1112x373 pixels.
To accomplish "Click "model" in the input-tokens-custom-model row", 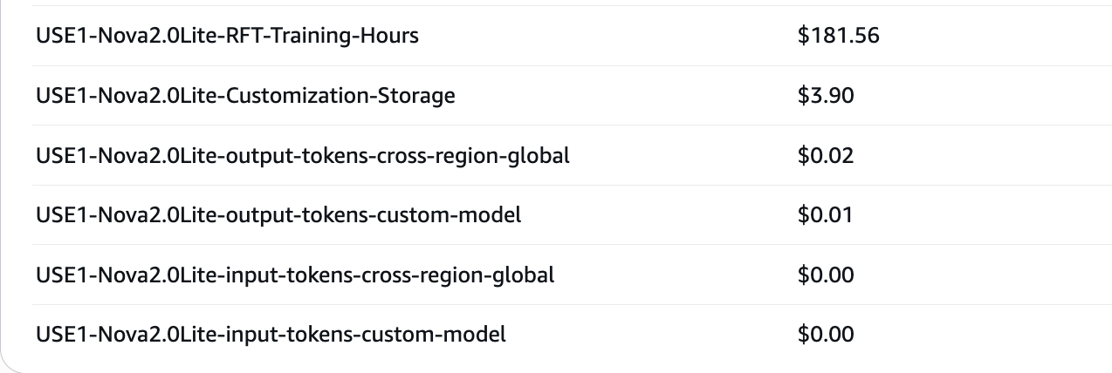I will pyautogui.click(x=477, y=334).
